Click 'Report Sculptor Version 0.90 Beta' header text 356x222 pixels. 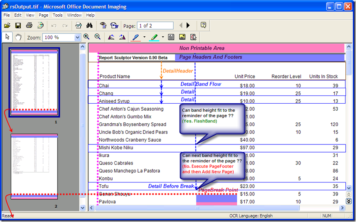133,58
